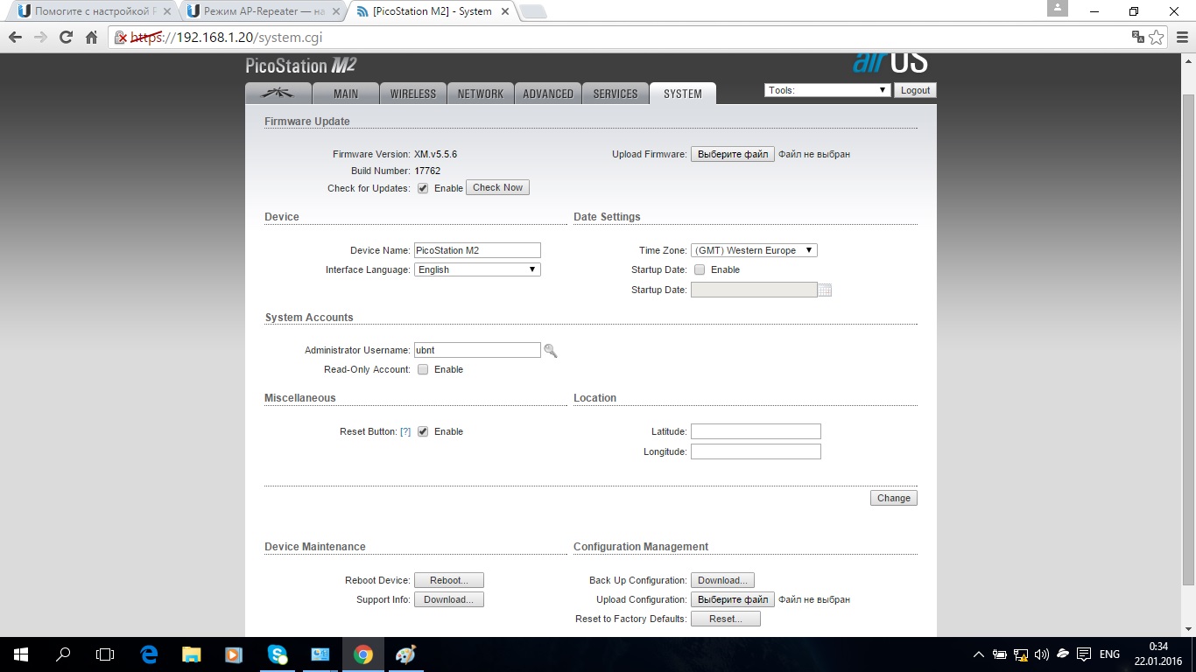
Task: Select the SYSTEM tab
Action: pos(683,94)
